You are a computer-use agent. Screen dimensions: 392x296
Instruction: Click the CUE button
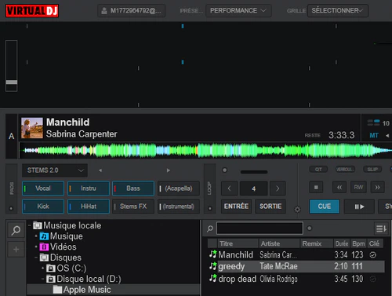(325, 206)
